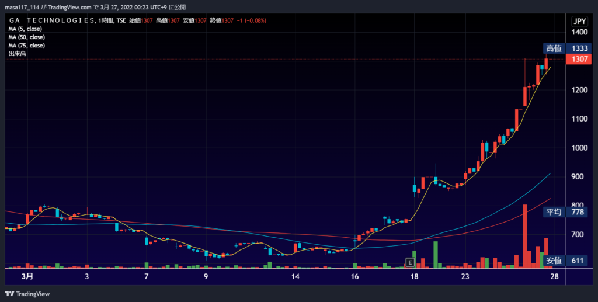Click the 14 date axis label
Viewport: 598px width, 302px height.
click(295, 276)
